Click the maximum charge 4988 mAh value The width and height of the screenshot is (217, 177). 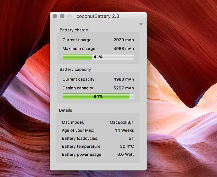coord(124,49)
